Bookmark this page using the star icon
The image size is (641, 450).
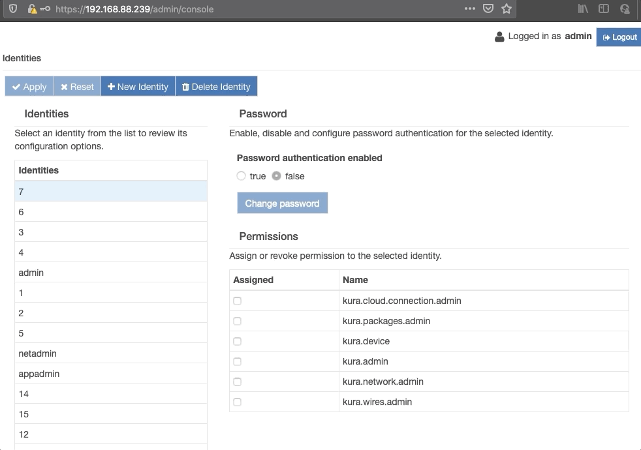506,8
